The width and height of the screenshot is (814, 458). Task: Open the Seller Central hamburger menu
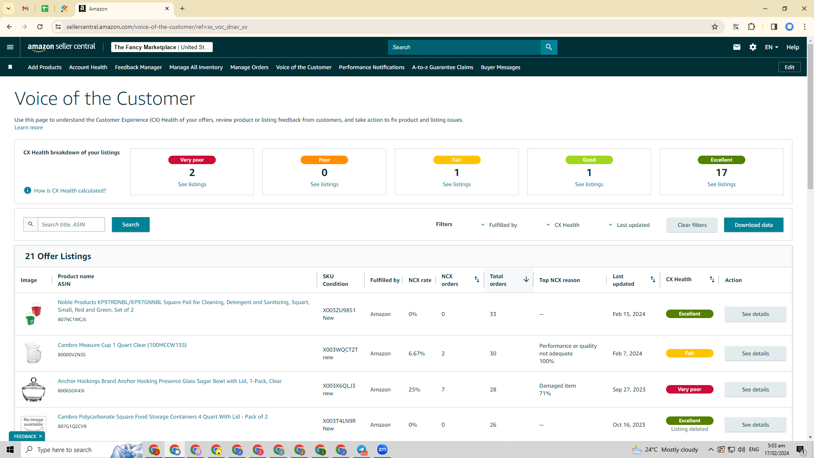click(10, 47)
